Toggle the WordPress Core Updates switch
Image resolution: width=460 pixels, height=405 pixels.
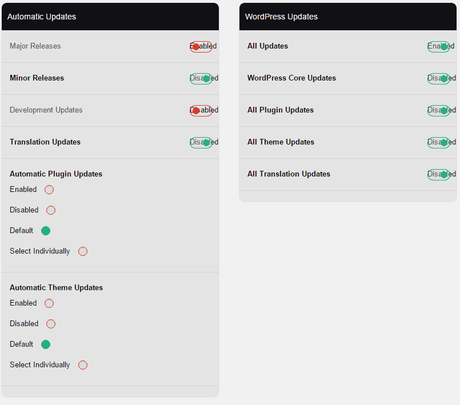[439, 79]
